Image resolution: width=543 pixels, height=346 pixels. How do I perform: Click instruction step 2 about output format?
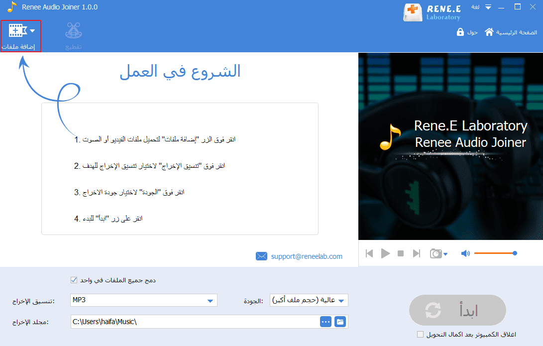click(x=150, y=166)
